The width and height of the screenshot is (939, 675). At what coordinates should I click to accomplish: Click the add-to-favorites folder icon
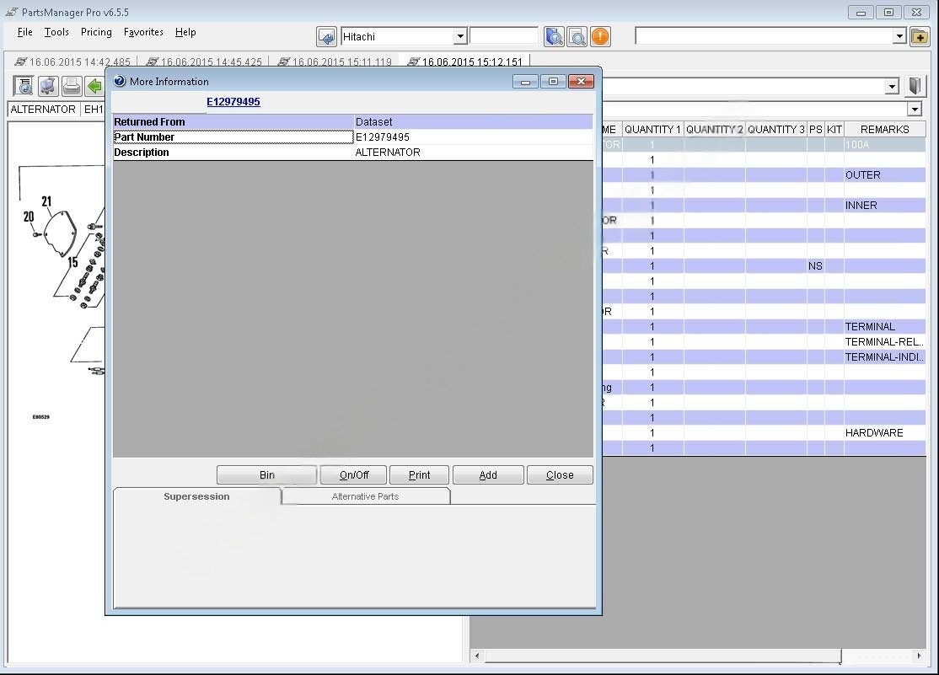pyautogui.click(x=918, y=36)
